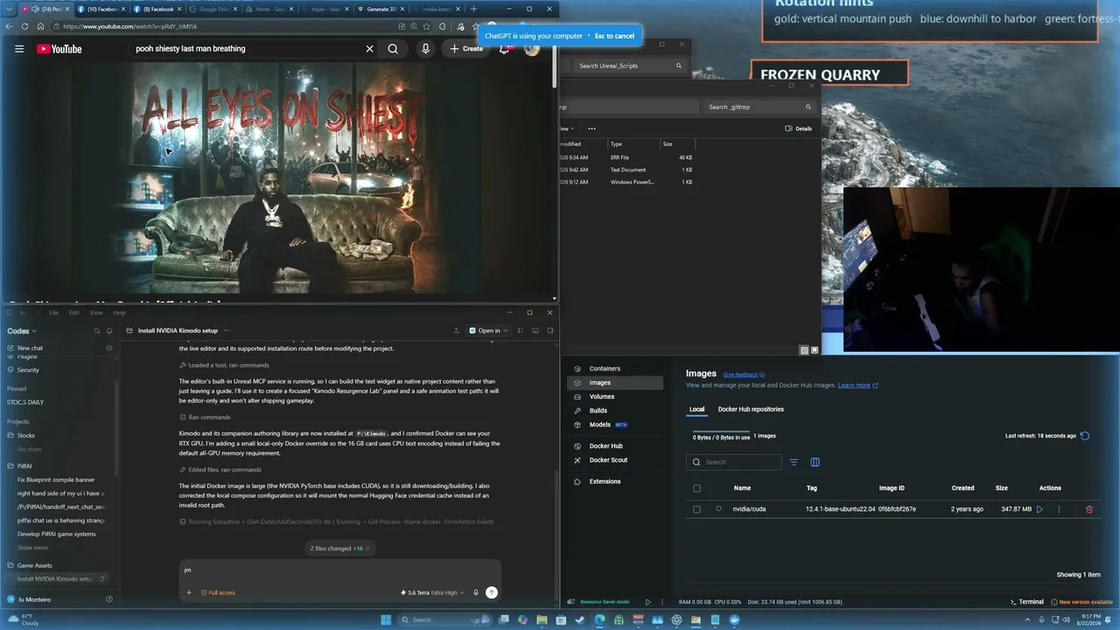Viewport: 1120px width, 630px height.
Task: Click the YouTube Create button
Action: pyautogui.click(x=466, y=49)
